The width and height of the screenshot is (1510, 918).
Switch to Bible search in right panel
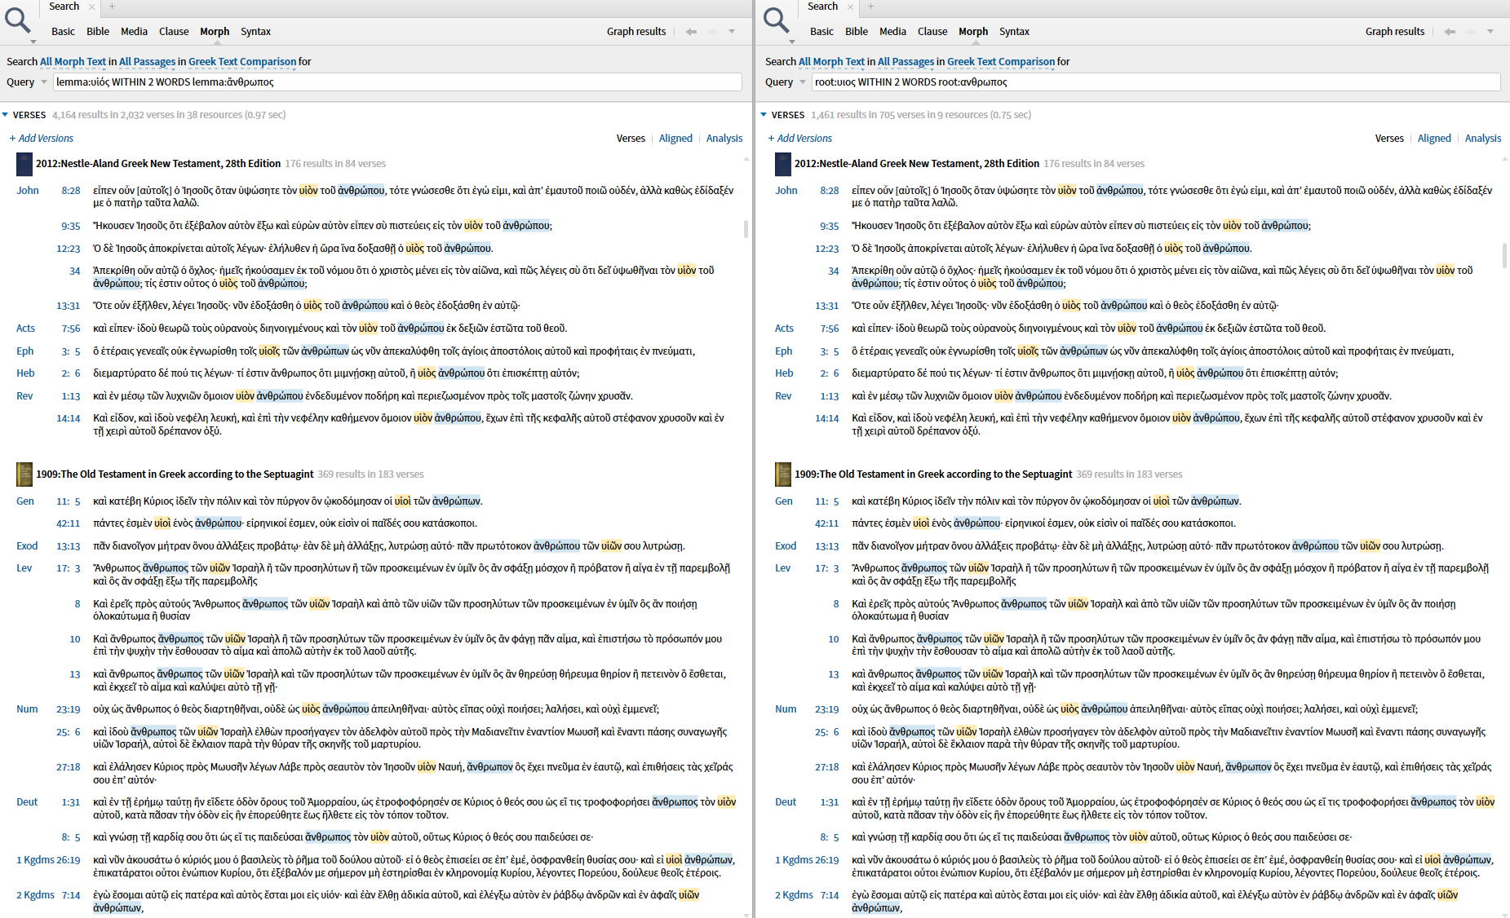857,32
